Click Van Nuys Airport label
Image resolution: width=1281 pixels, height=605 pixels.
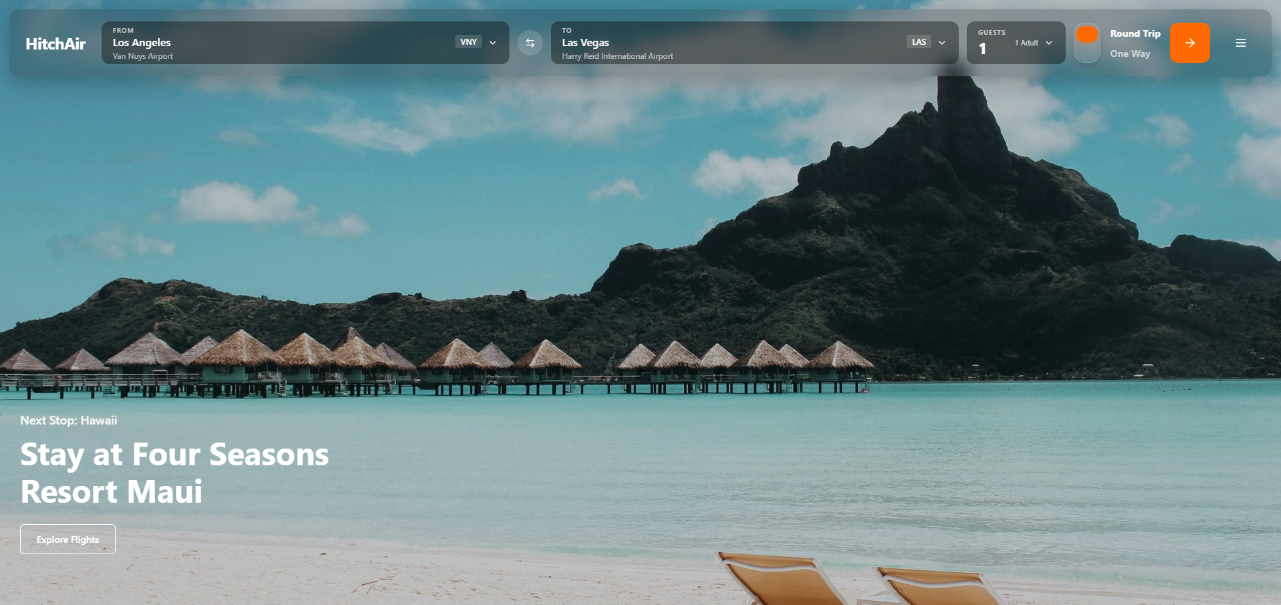click(x=142, y=56)
